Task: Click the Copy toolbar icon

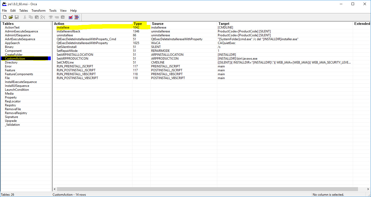Action: (x=31, y=17)
